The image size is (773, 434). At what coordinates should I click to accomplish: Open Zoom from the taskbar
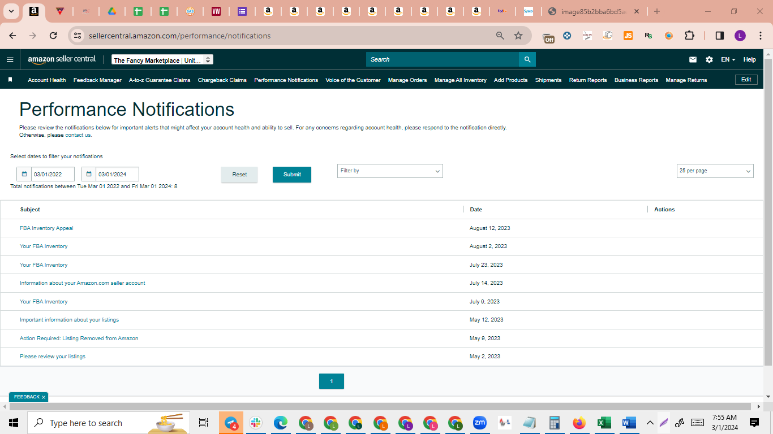(x=480, y=423)
